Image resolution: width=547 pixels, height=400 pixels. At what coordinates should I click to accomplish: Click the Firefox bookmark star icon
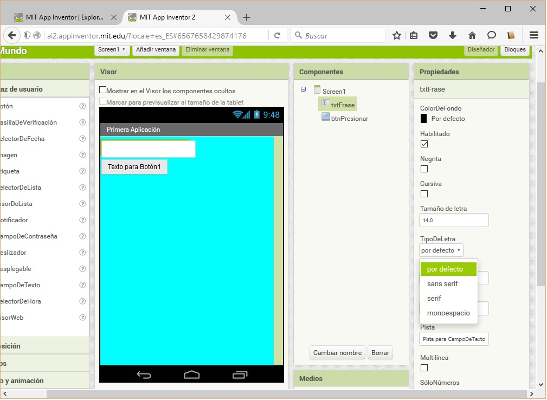397,35
